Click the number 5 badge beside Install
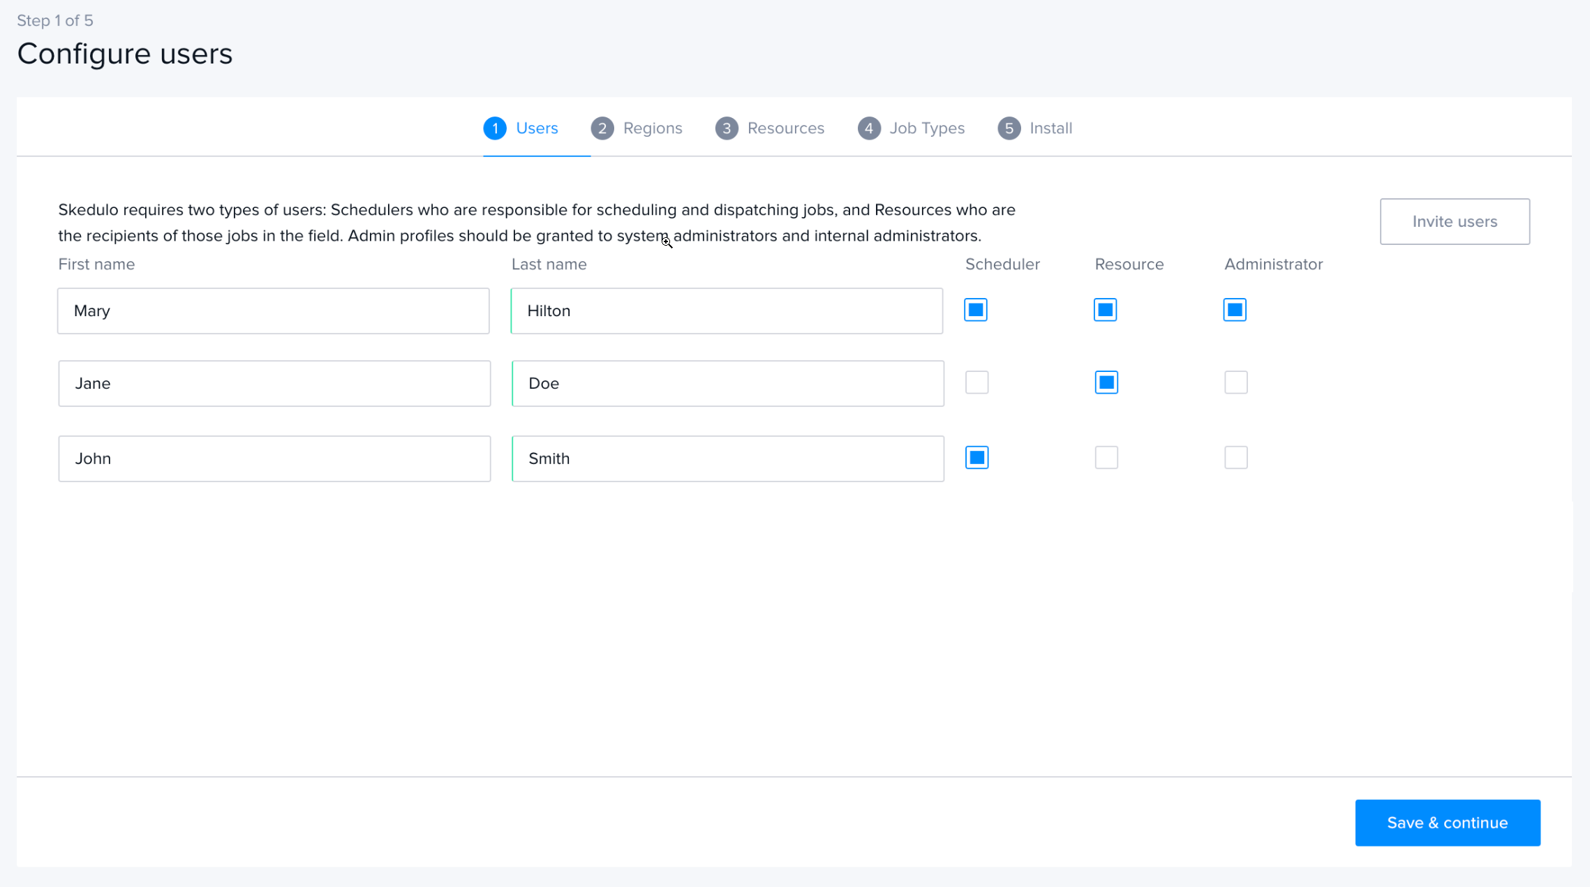This screenshot has width=1590, height=887. [x=1009, y=128]
